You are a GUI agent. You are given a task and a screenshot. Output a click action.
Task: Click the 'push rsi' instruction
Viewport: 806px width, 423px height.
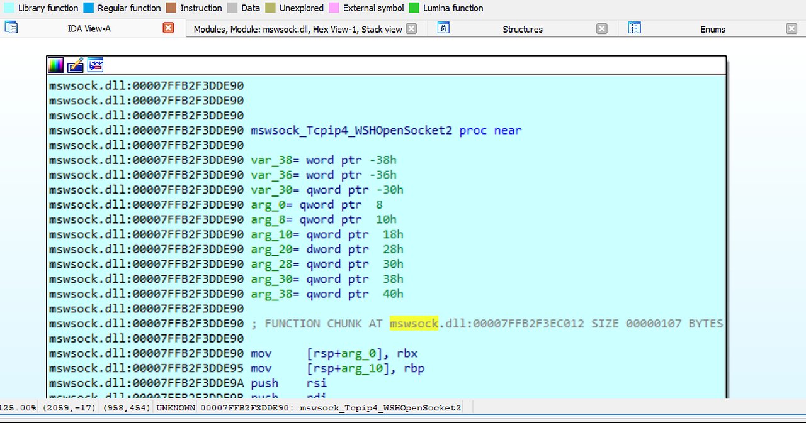[289, 383]
